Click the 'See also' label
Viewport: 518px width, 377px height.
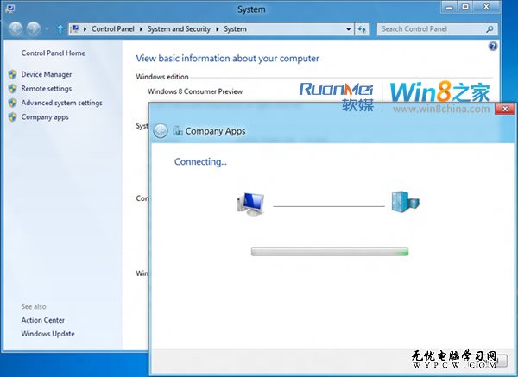pyautogui.click(x=34, y=306)
